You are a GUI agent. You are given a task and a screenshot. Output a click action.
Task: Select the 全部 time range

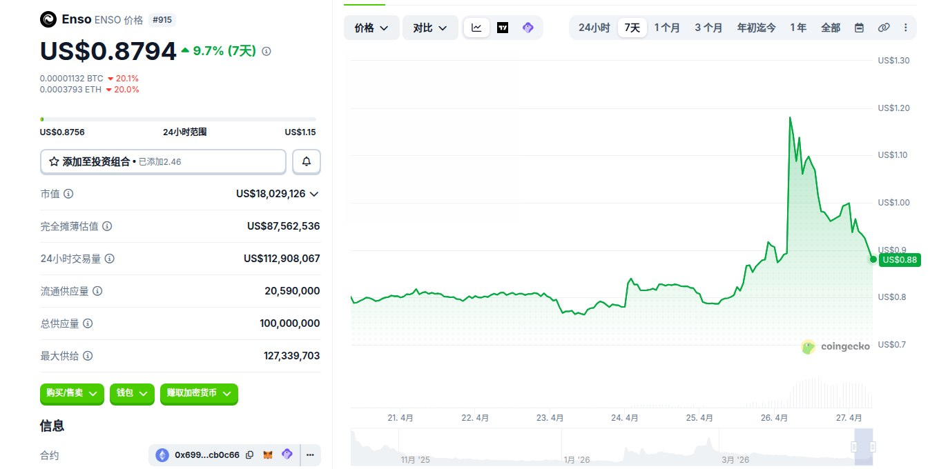(831, 28)
